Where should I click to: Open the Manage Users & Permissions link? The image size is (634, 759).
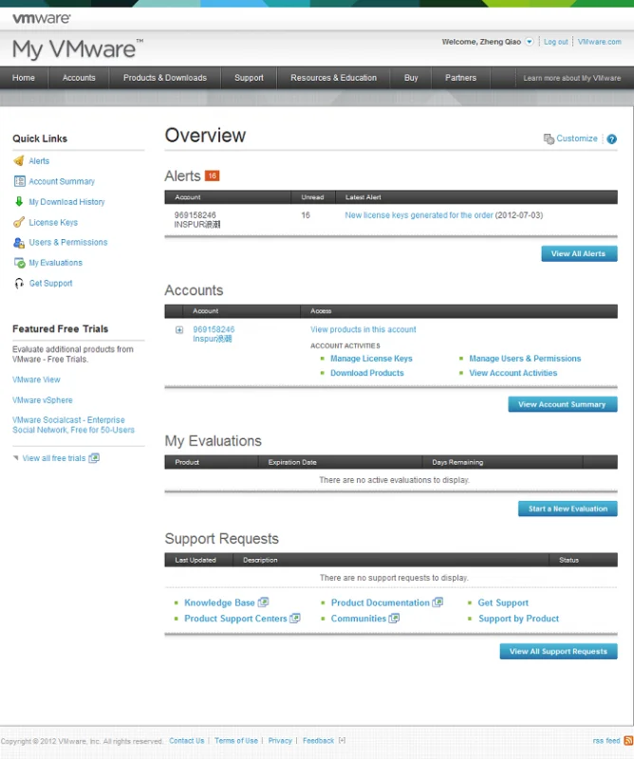coord(525,359)
